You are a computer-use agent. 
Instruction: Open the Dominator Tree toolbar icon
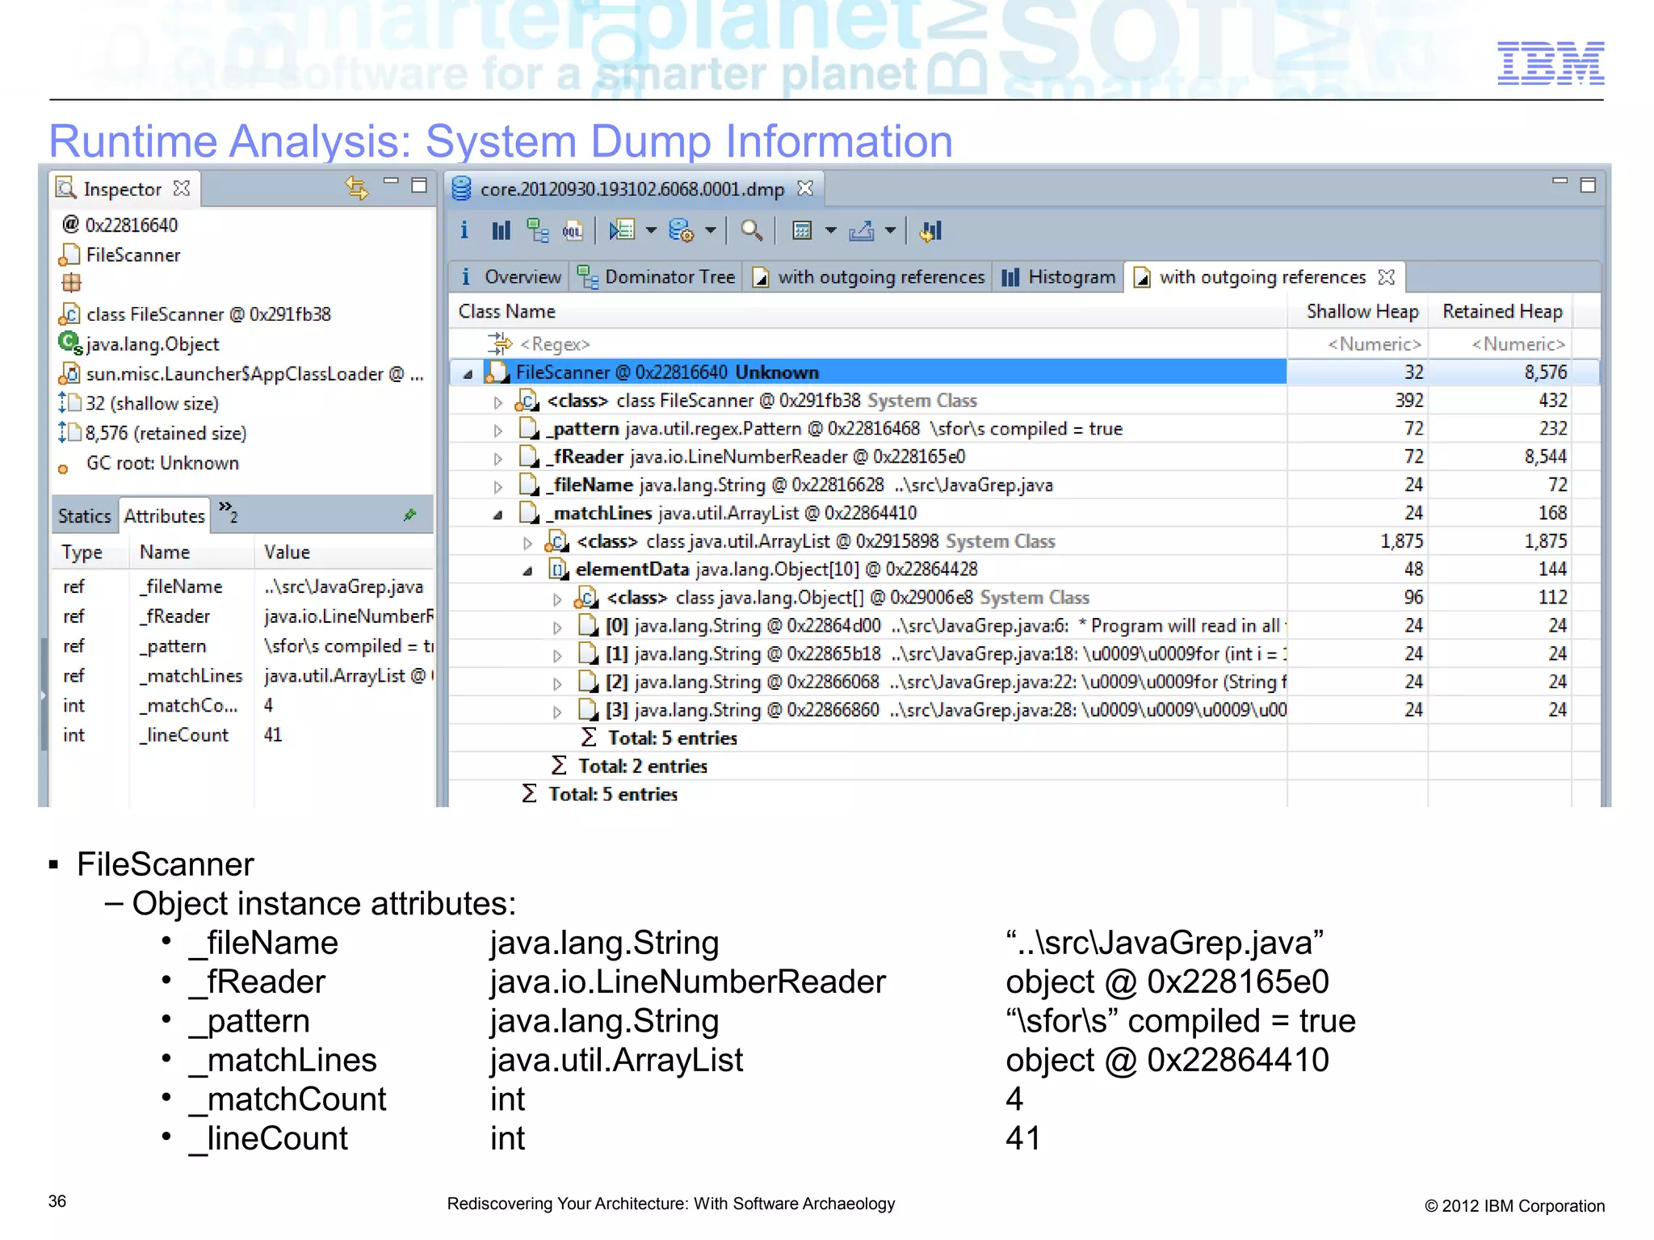[537, 231]
